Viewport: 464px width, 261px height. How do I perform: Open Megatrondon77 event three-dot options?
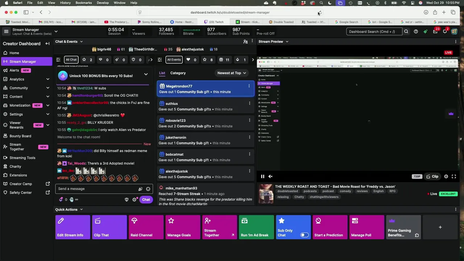click(x=249, y=86)
